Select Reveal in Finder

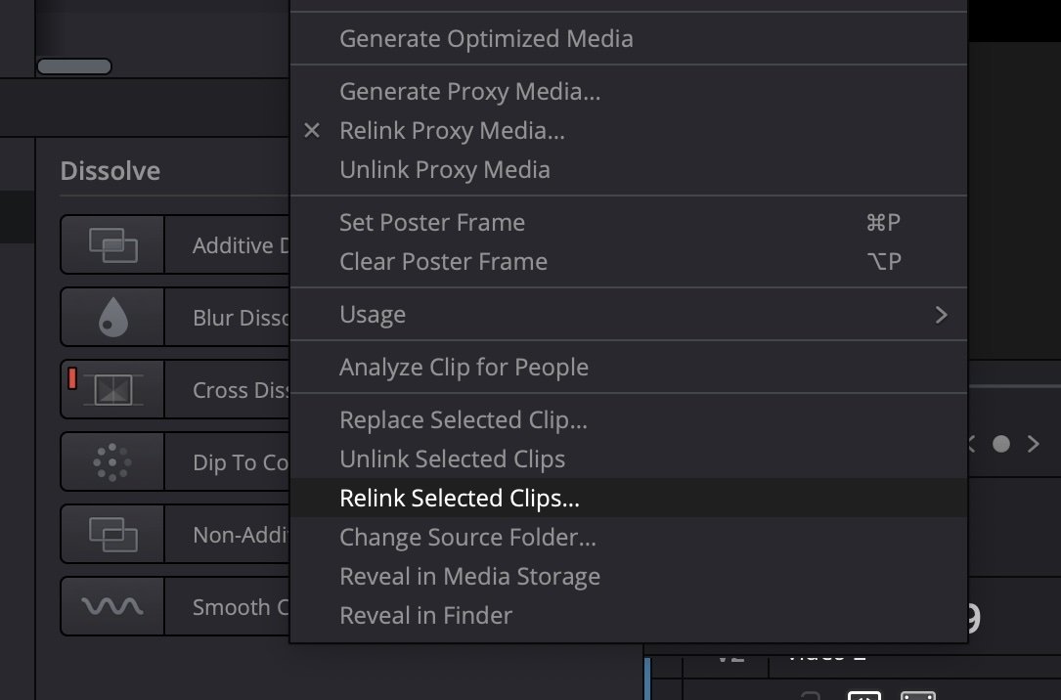tap(425, 616)
